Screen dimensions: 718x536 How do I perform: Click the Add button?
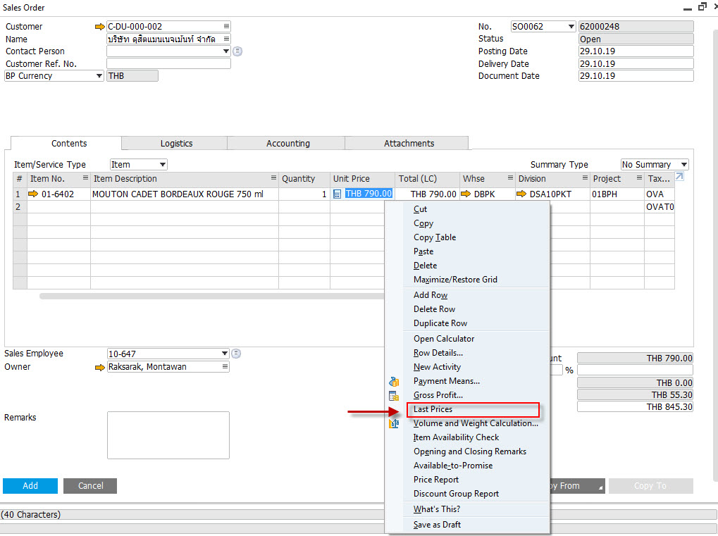click(30, 486)
